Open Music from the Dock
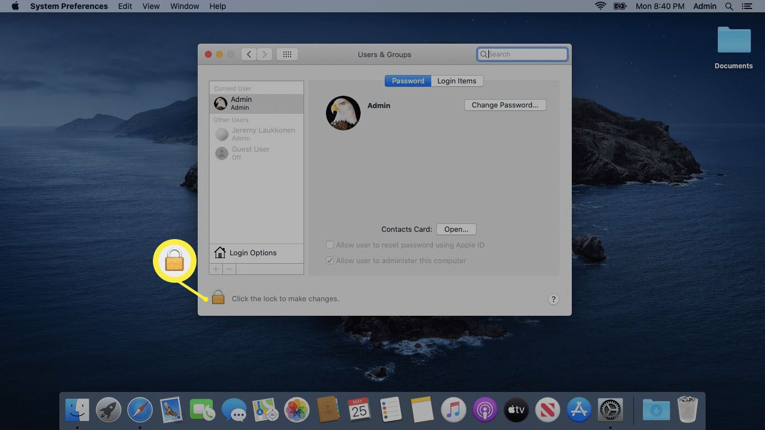This screenshot has height=430, width=765. 453,410
